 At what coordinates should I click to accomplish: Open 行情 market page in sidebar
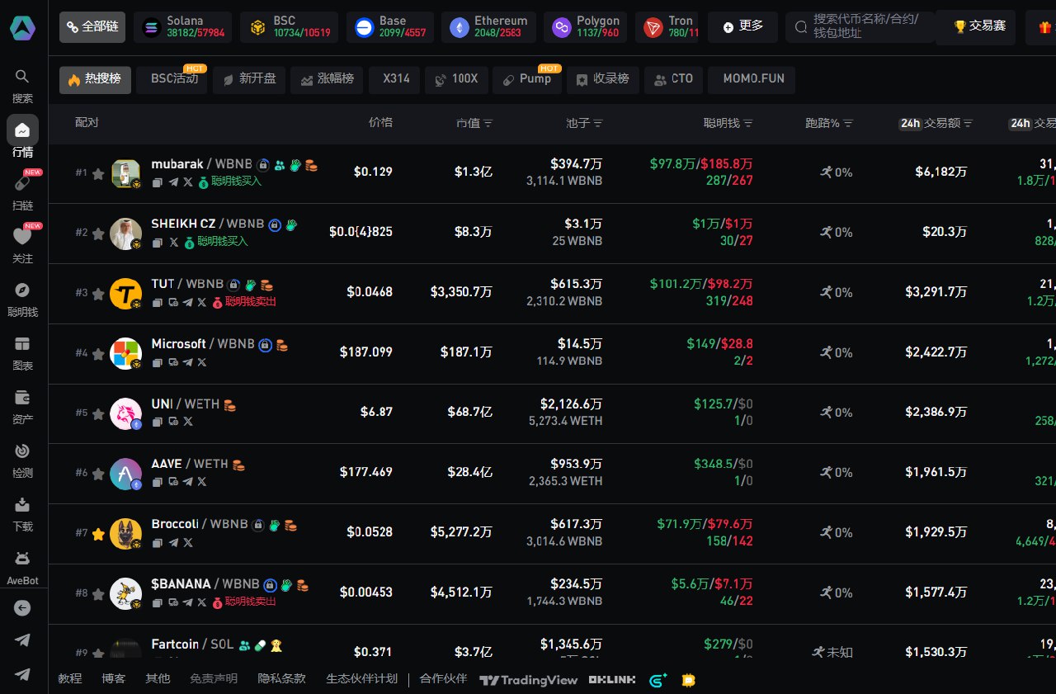coord(22,138)
